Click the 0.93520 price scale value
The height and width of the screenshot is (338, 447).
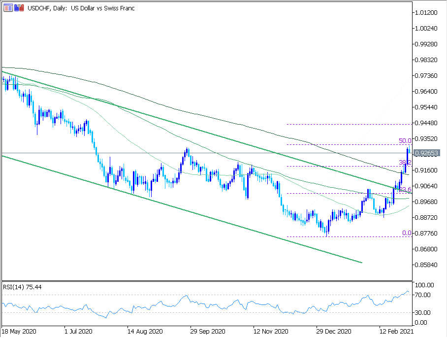pos(426,138)
